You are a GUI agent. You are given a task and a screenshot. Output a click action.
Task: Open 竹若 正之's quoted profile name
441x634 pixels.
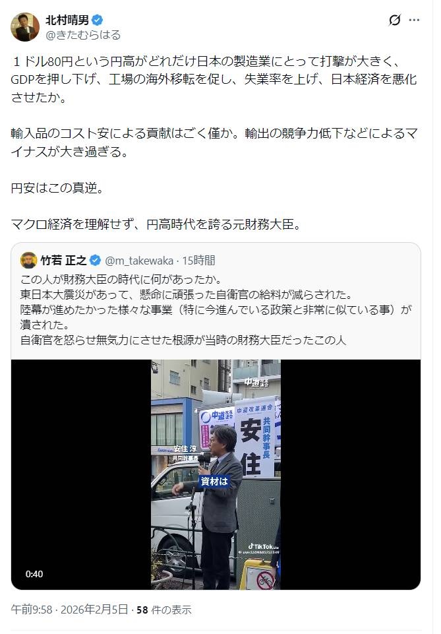(63, 261)
